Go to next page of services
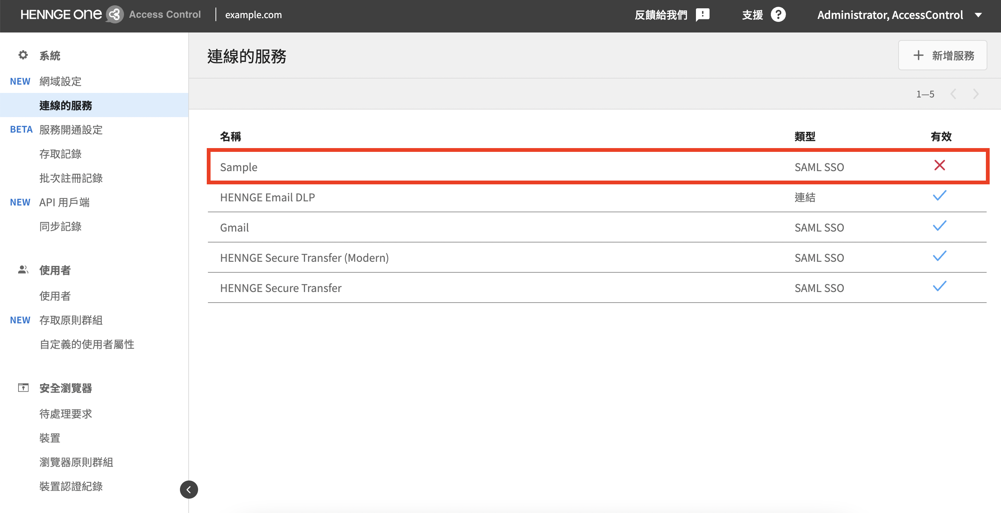The width and height of the screenshot is (1001, 513). tap(976, 94)
